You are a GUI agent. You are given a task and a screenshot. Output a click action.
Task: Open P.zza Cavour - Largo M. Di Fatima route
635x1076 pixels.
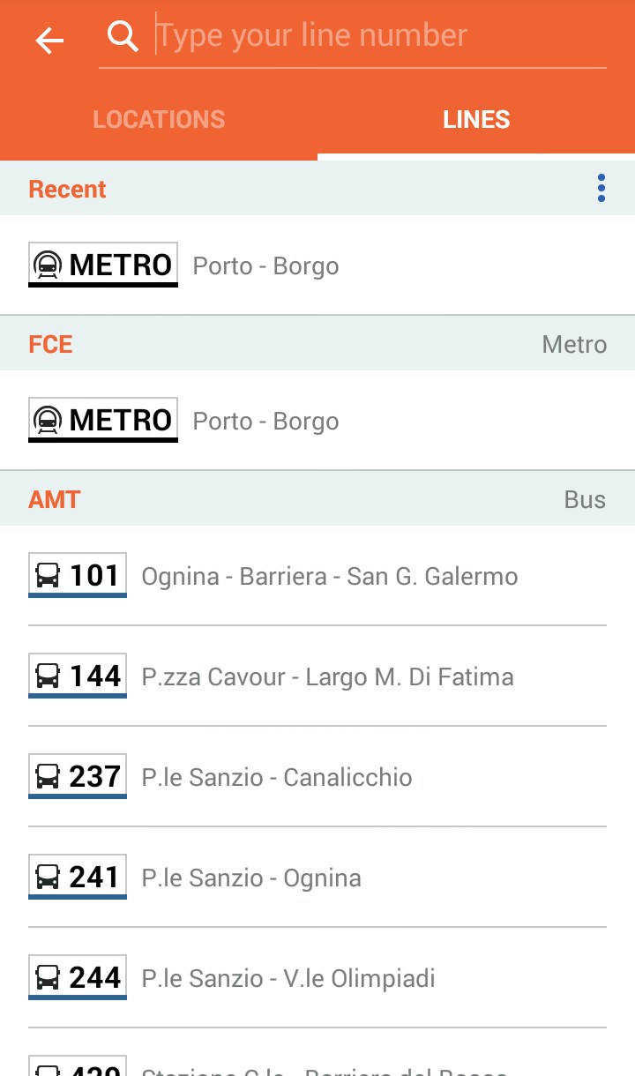[x=327, y=677]
